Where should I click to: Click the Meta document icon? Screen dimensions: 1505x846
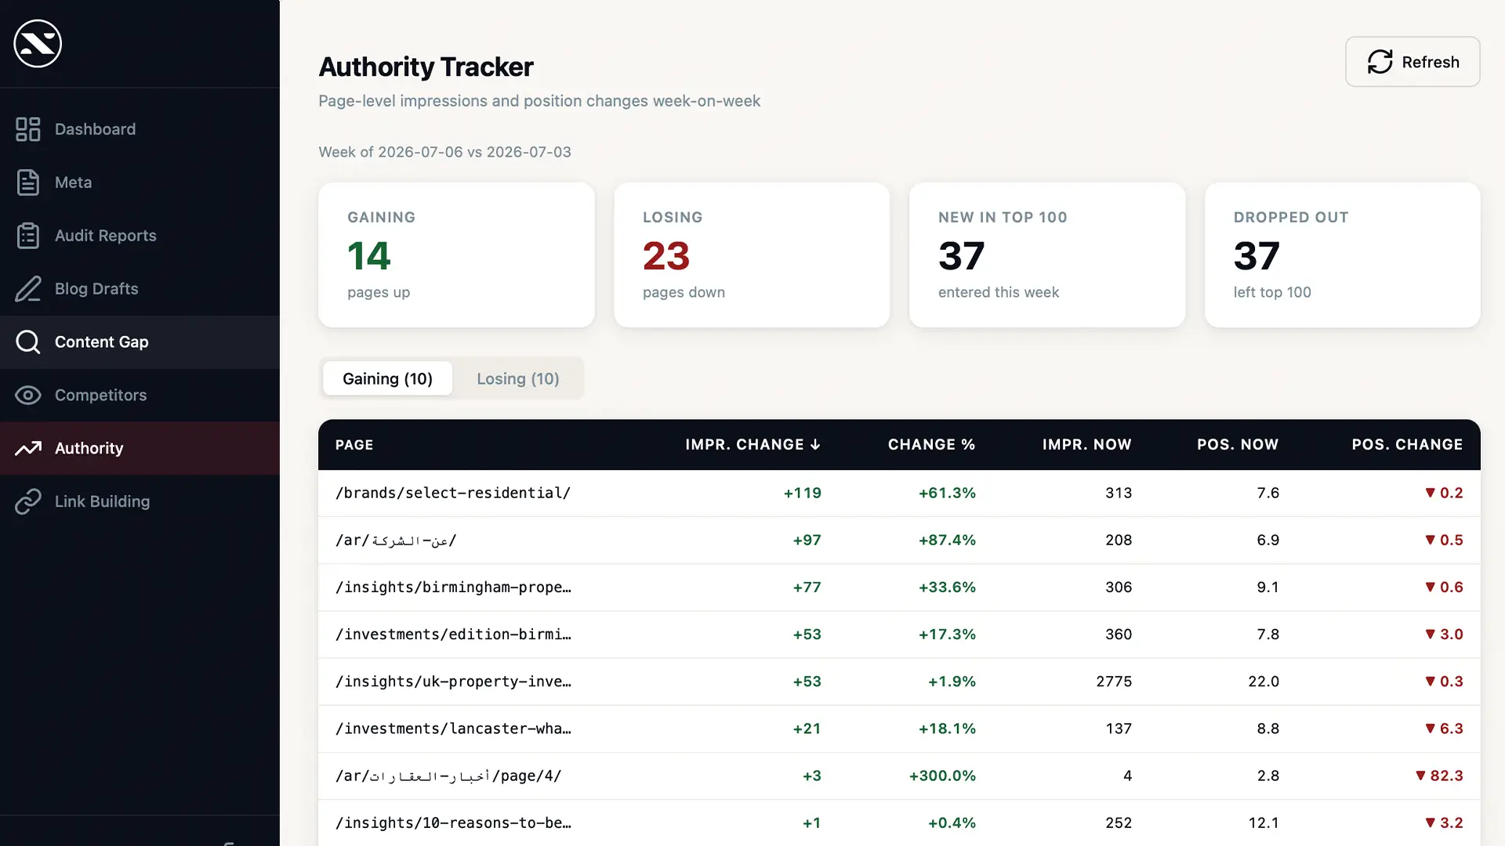(x=28, y=183)
